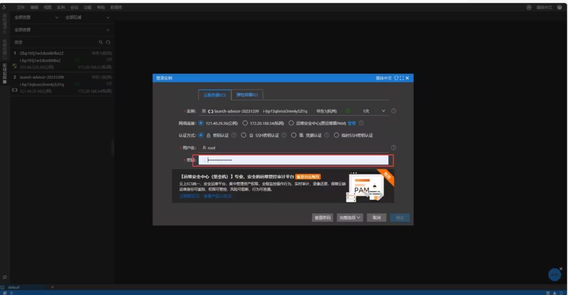
Task: Open the 实例 menu
Action: pos(61,7)
